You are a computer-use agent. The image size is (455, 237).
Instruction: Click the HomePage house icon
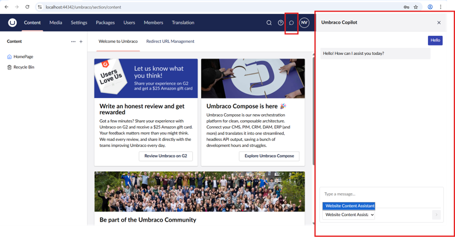coord(9,57)
